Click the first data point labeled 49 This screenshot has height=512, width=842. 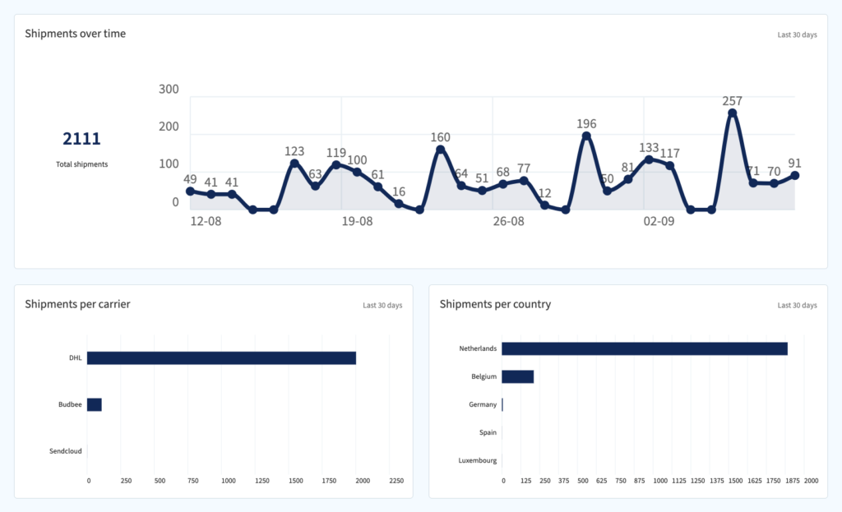(x=190, y=191)
